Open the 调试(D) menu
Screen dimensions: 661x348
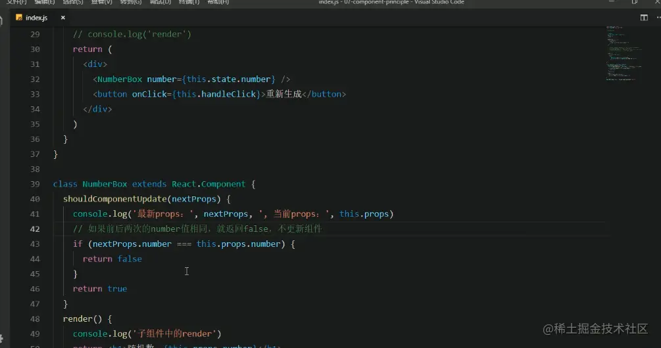(160, 2)
